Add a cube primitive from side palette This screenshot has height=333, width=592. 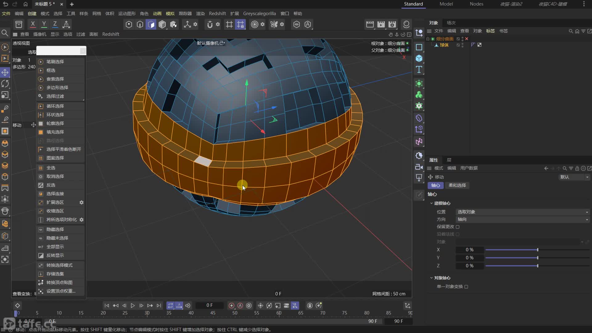tap(419, 58)
